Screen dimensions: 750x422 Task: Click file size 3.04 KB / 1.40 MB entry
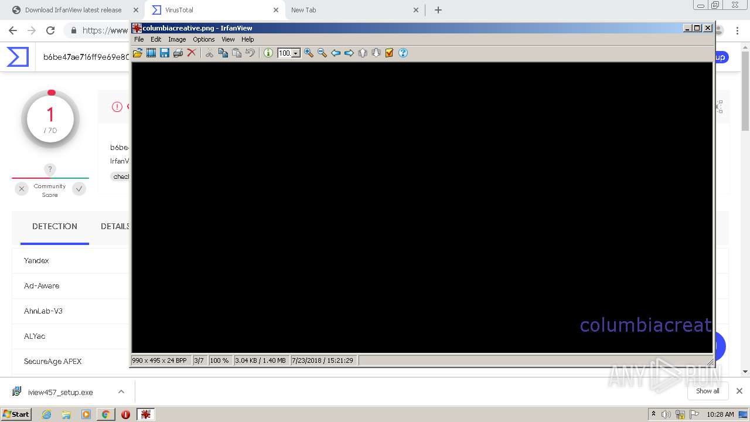(x=260, y=360)
